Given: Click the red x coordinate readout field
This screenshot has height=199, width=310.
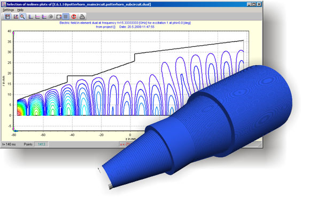Looking at the screenshot, I should (x=125, y=145).
